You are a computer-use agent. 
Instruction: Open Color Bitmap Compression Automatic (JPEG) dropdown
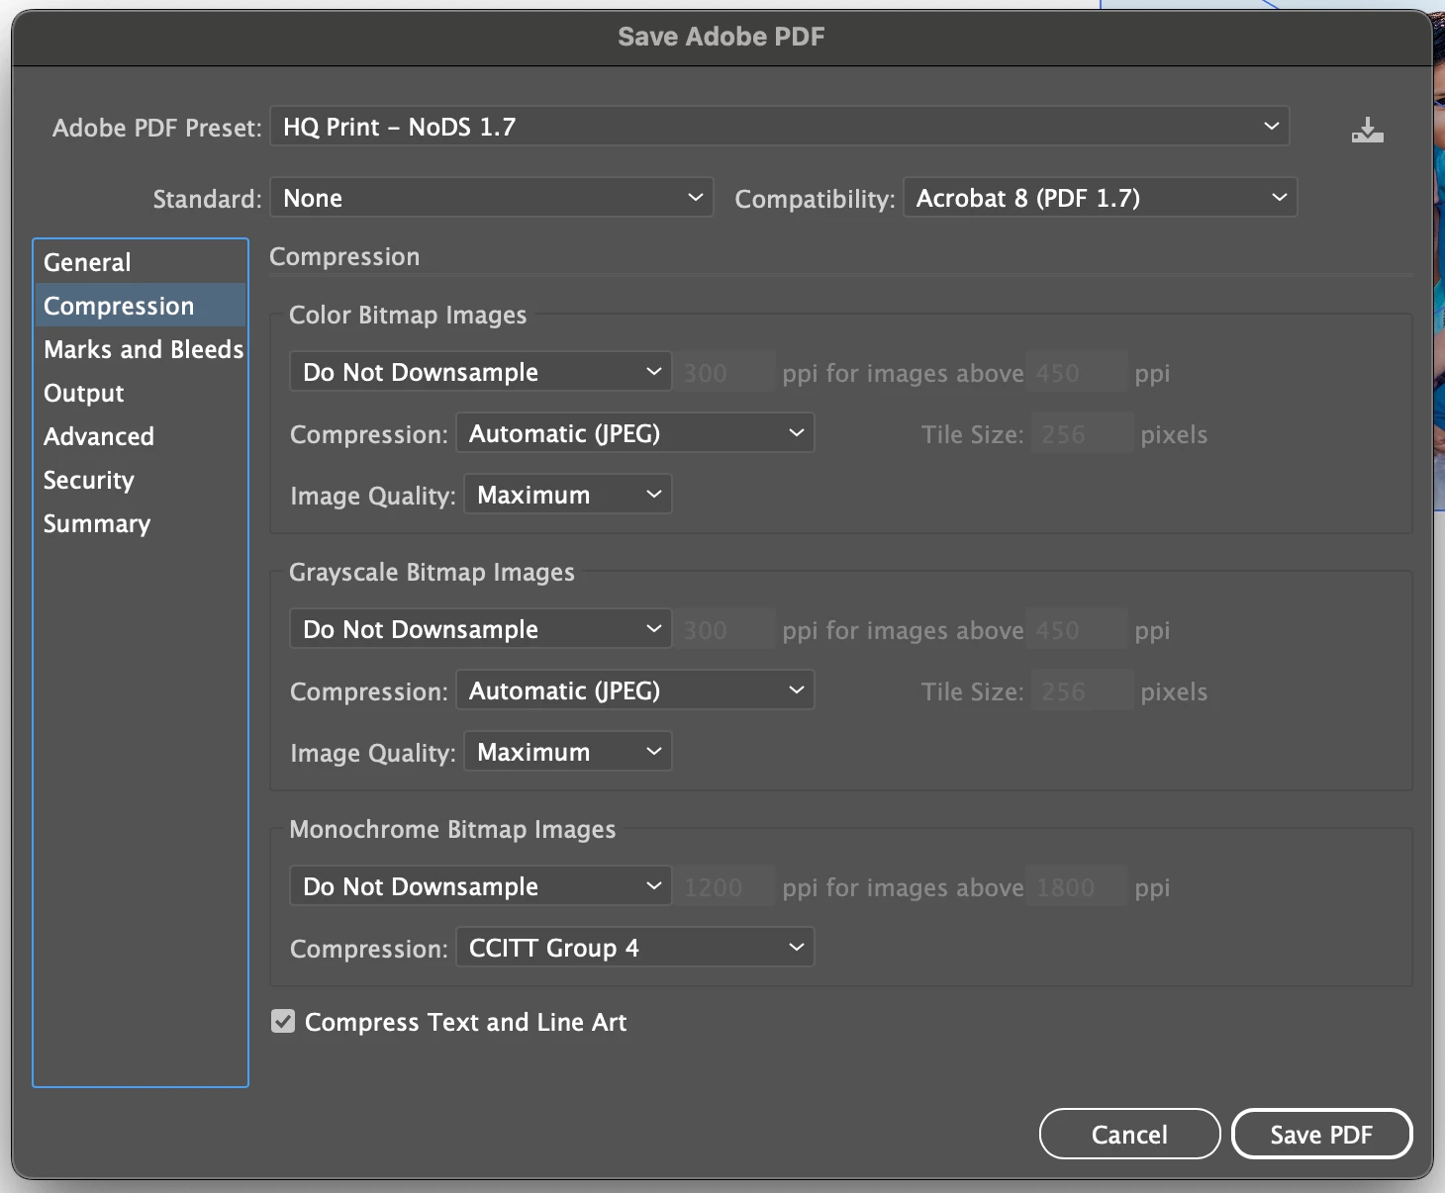634,433
